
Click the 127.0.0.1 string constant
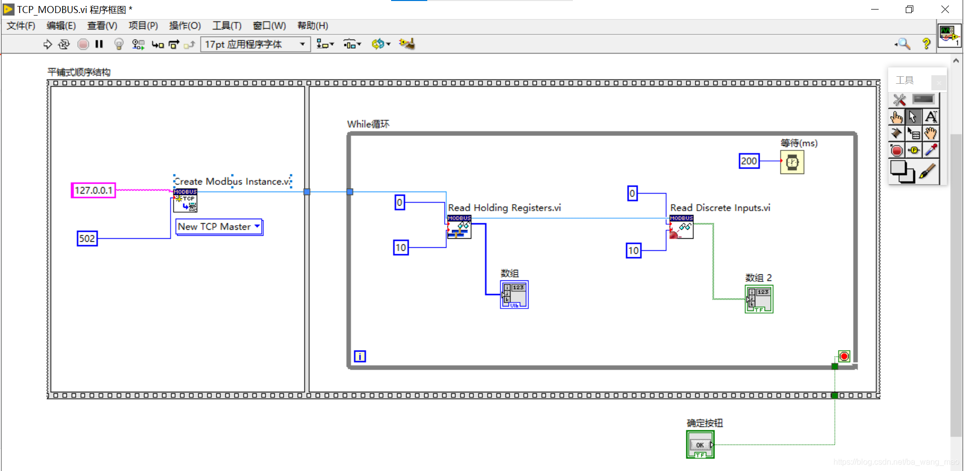pyautogui.click(x=93, y=190)
